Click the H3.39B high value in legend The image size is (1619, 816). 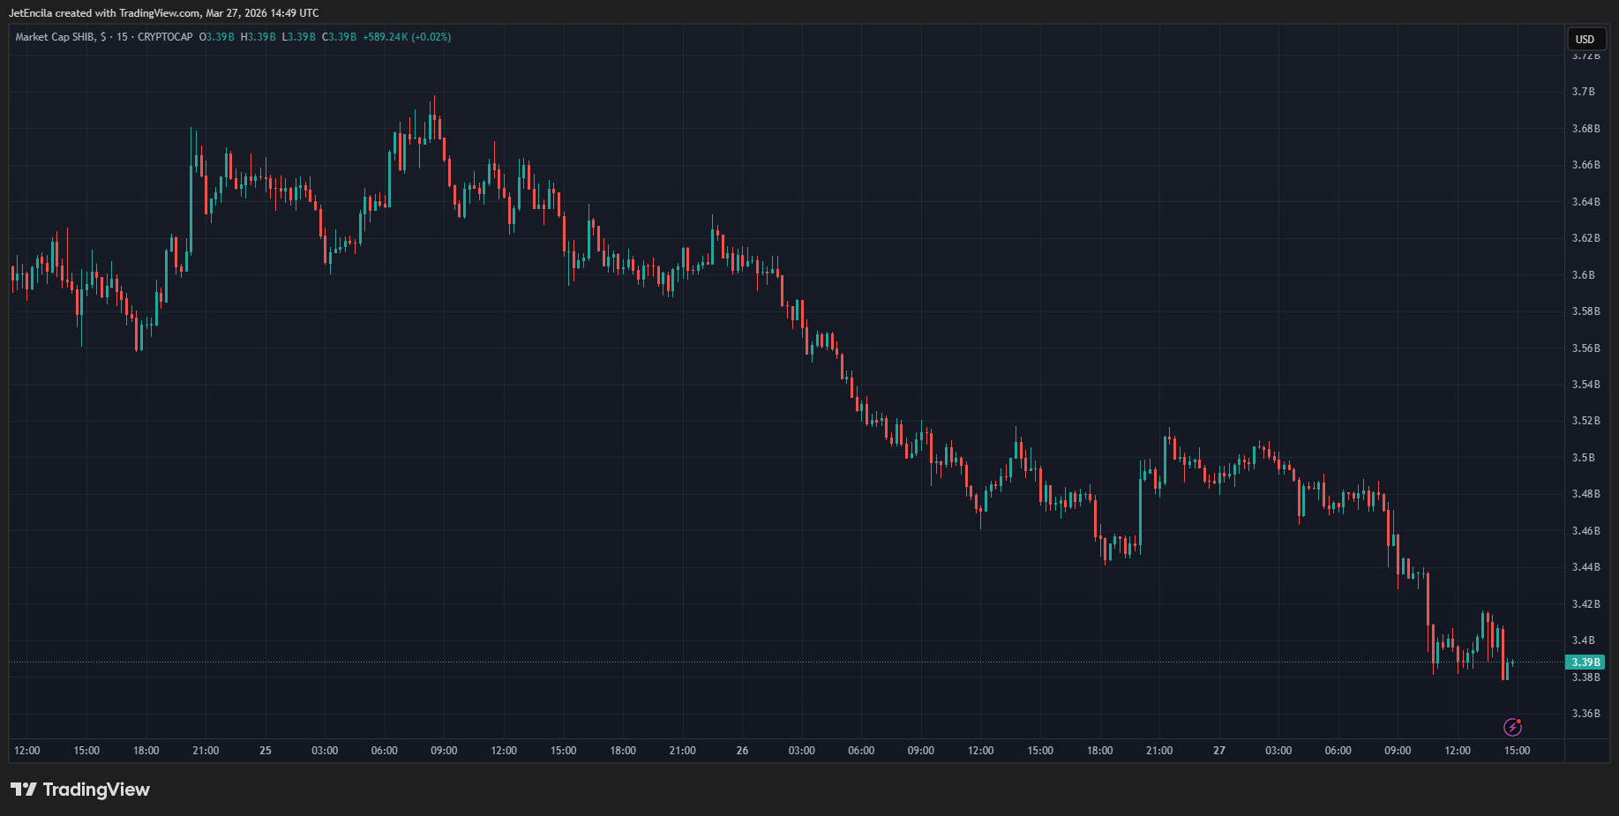(x=259, y=37)
